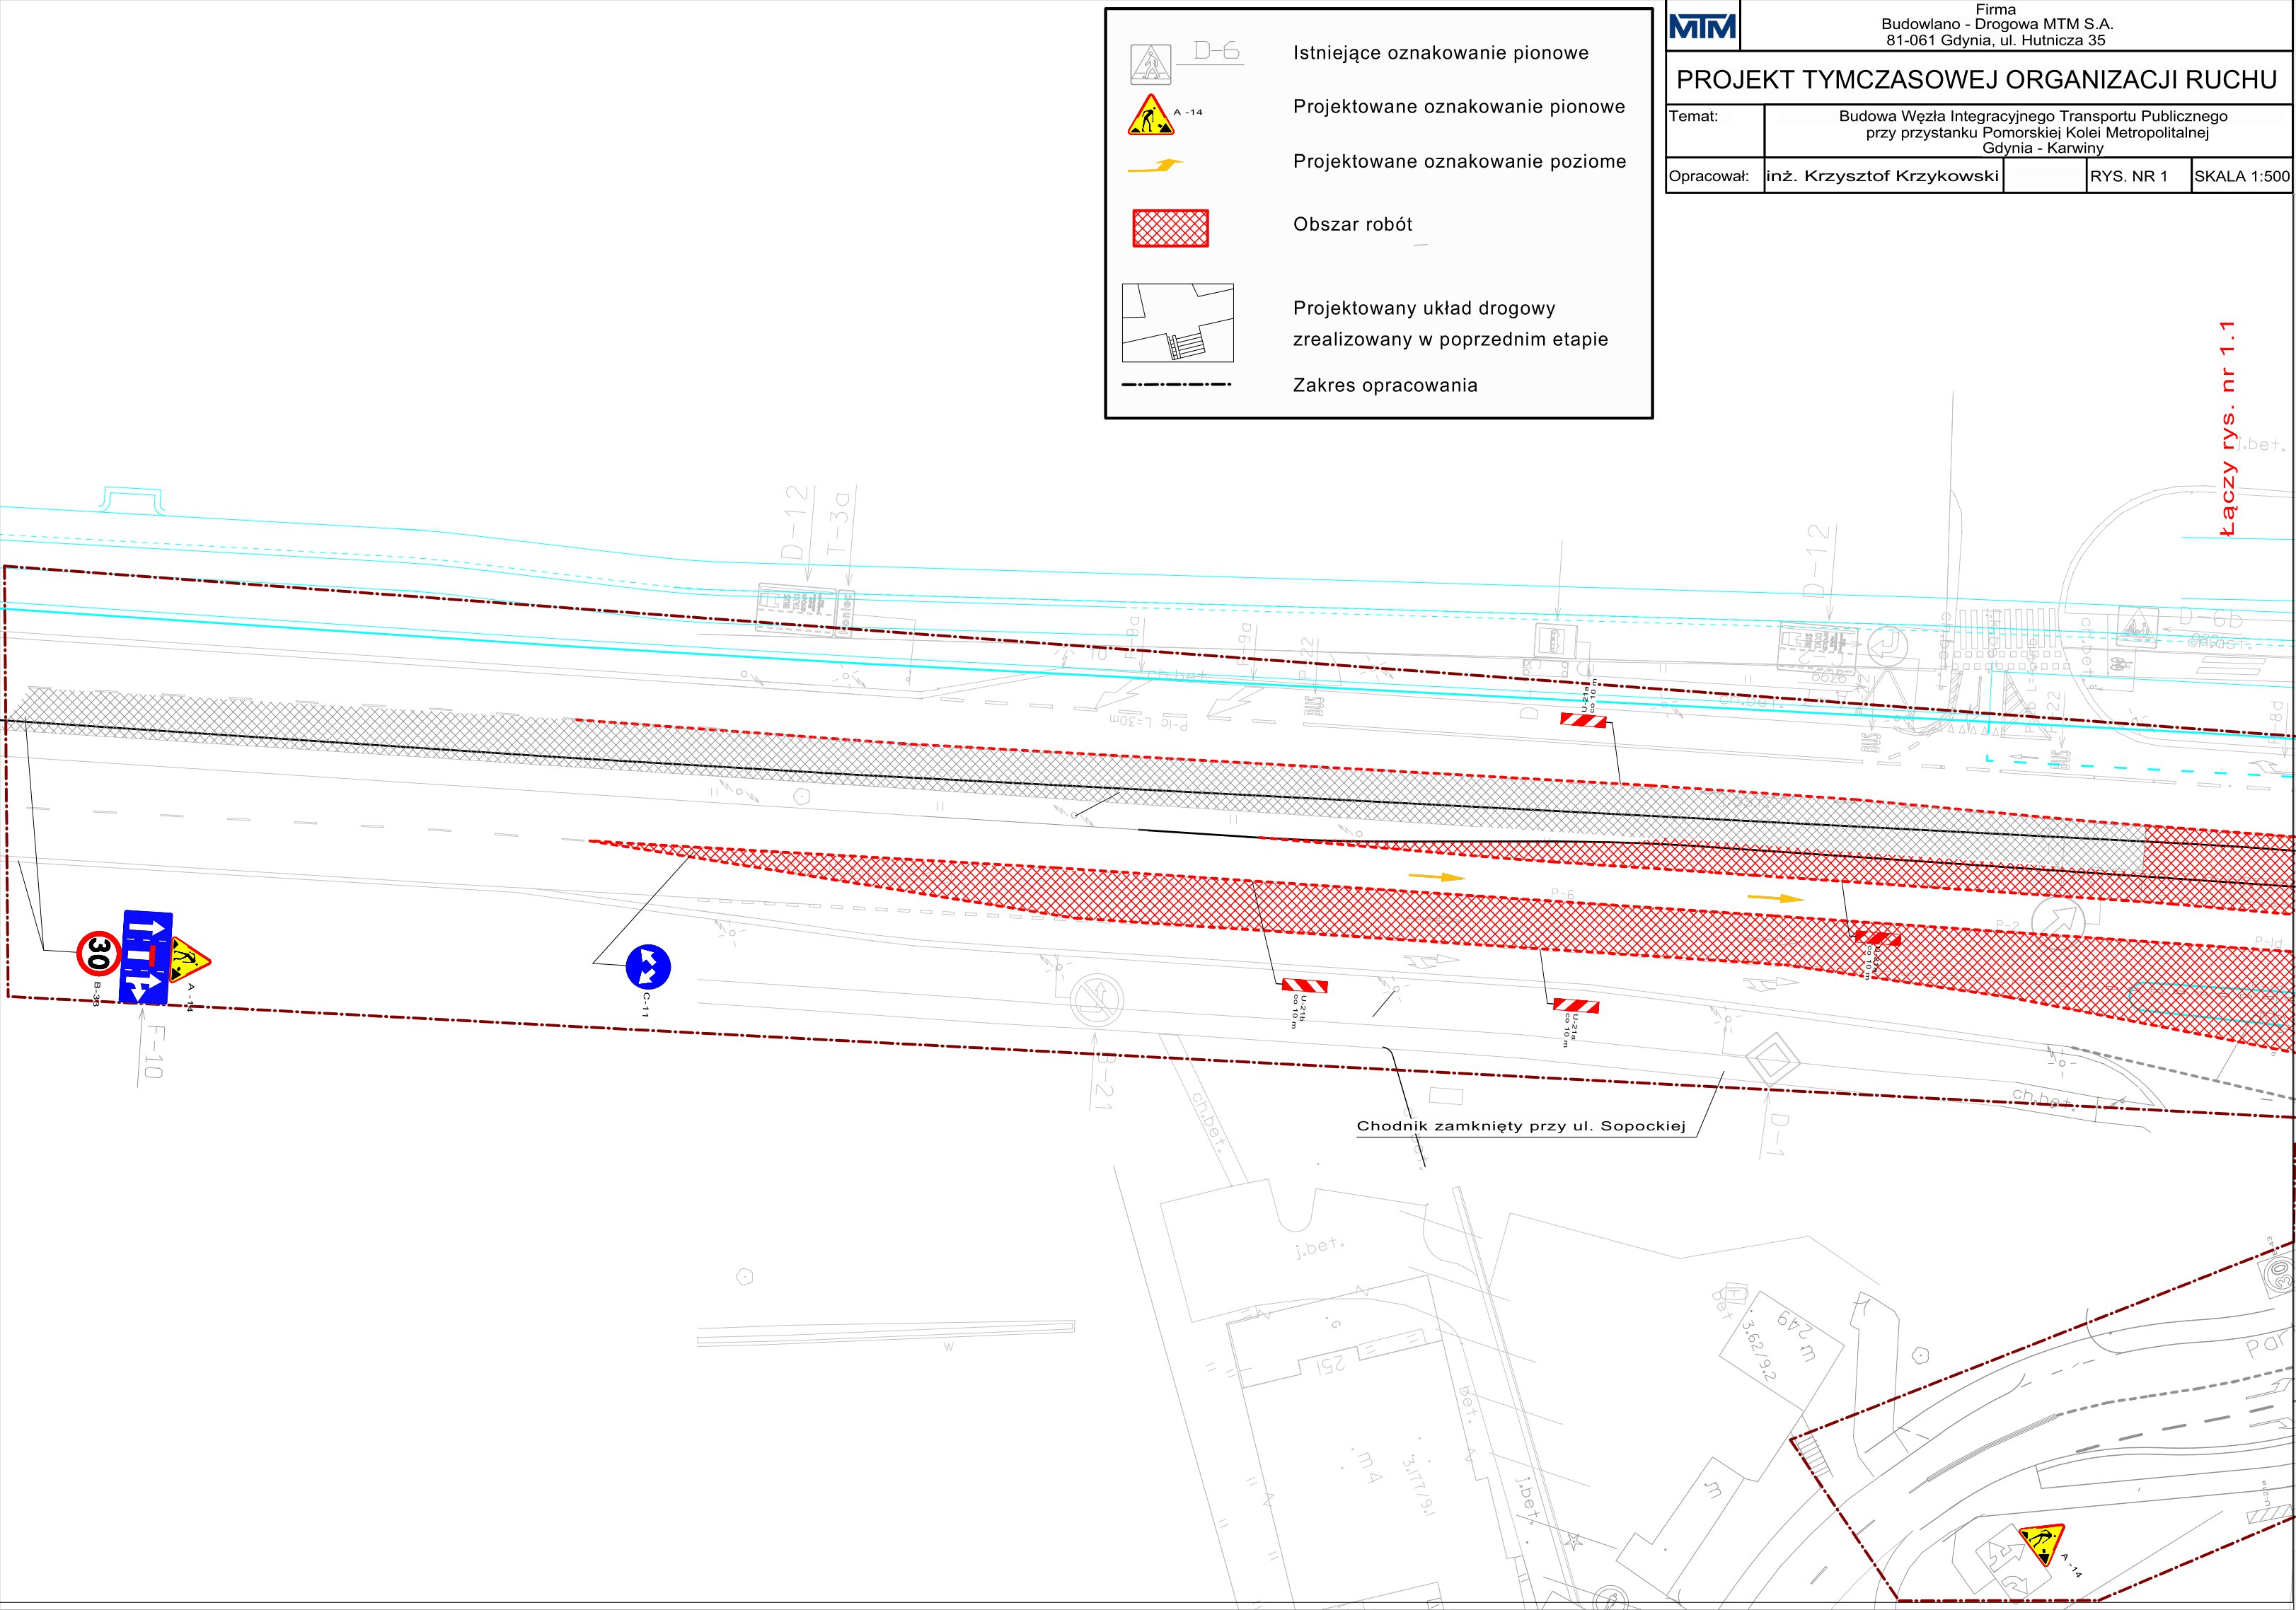Image resolution: width=2296 pixels, height=1610 pixels.
Task: Click the grey D-6 pedestrian sign in the legend
Action: pos(1151,64)
